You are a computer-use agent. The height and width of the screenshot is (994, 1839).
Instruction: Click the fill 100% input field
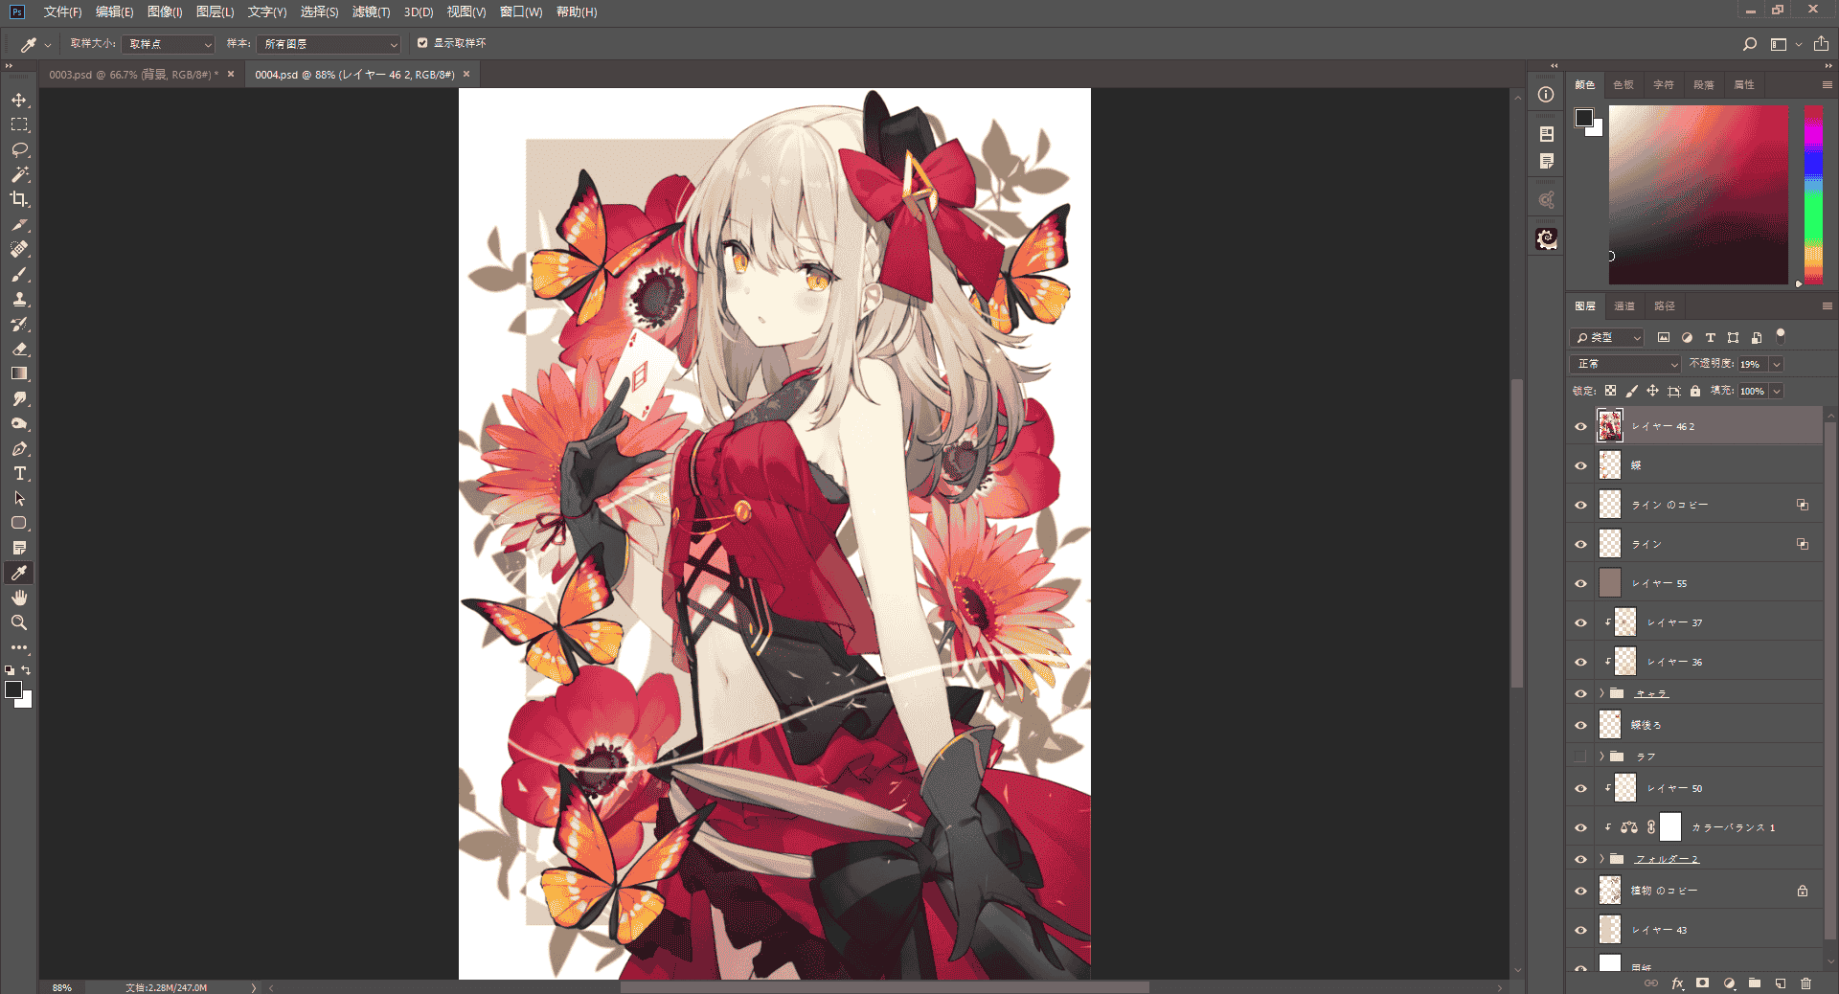click(x=1753, y=391)
